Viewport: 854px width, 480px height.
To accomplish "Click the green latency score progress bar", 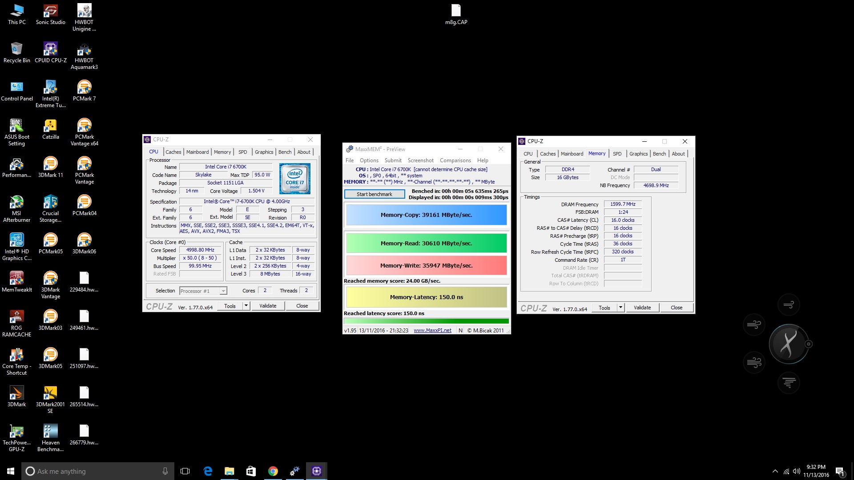I will pos(426,321).
